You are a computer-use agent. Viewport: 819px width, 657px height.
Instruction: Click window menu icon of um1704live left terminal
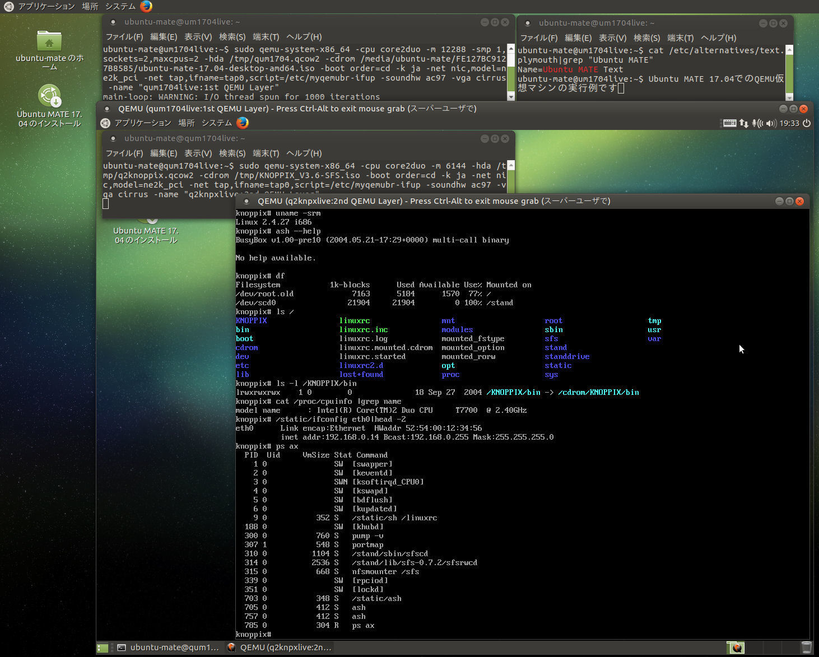(x=113, y=22)
